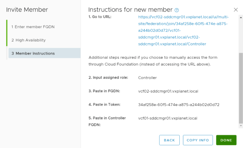Go to step 1 Enter member FQDN
This screenshot has width=243, height=148.
pyautogui.click(x=33, y=27)
